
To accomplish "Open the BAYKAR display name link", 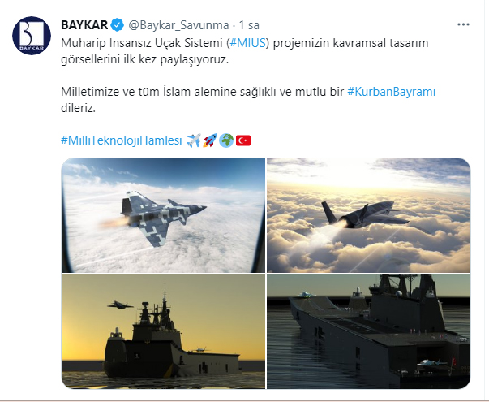I will pos(84,25).
